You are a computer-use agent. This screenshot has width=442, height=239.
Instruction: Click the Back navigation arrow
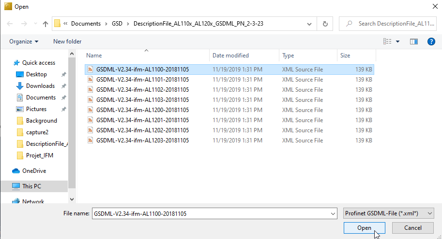(9, 24)
